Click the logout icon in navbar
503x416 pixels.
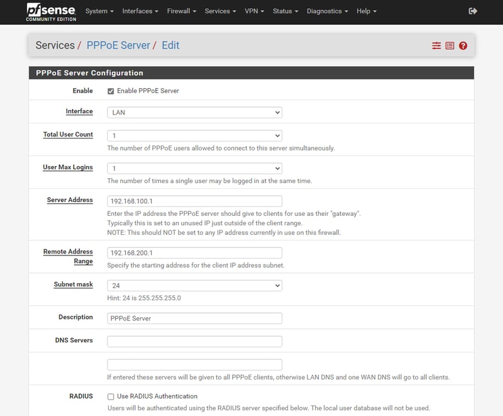click(x=473, y=11)
